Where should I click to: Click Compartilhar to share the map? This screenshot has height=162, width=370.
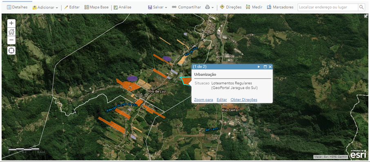click(186, 7)
